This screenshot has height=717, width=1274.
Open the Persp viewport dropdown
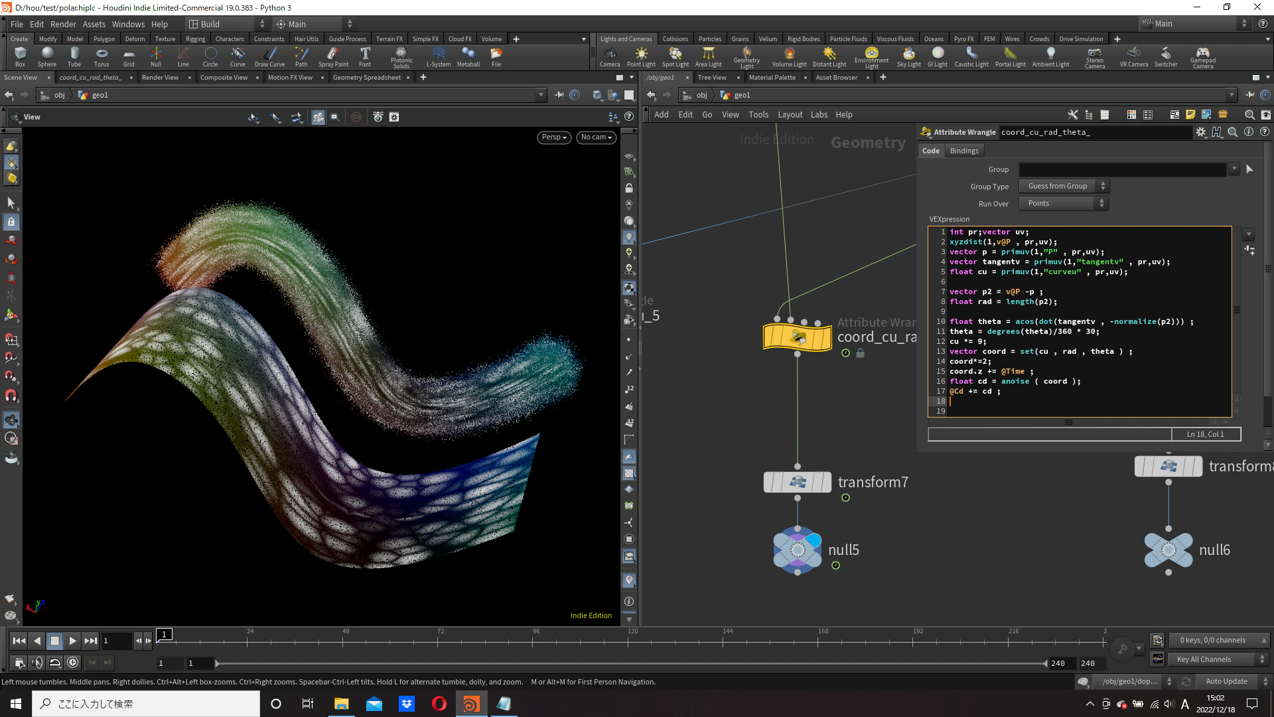tap(554, 137)
